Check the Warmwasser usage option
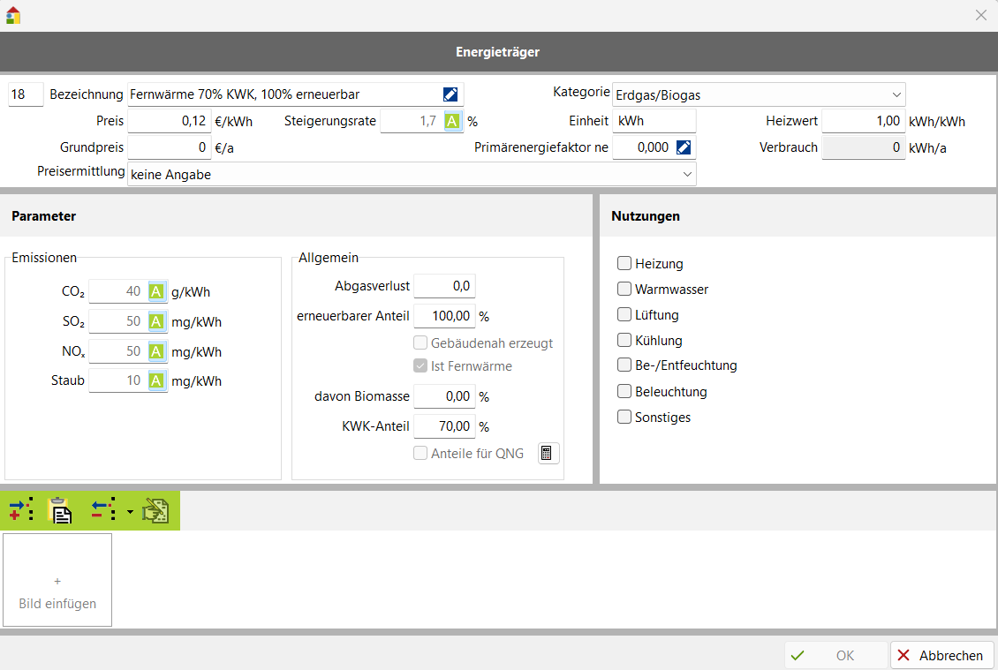Image resolution: width=998 pixels, height=670 pixels. point(624,289)
